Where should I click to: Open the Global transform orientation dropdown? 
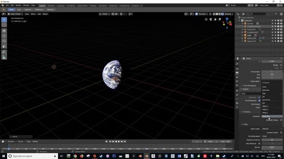[x=105, y=14]
